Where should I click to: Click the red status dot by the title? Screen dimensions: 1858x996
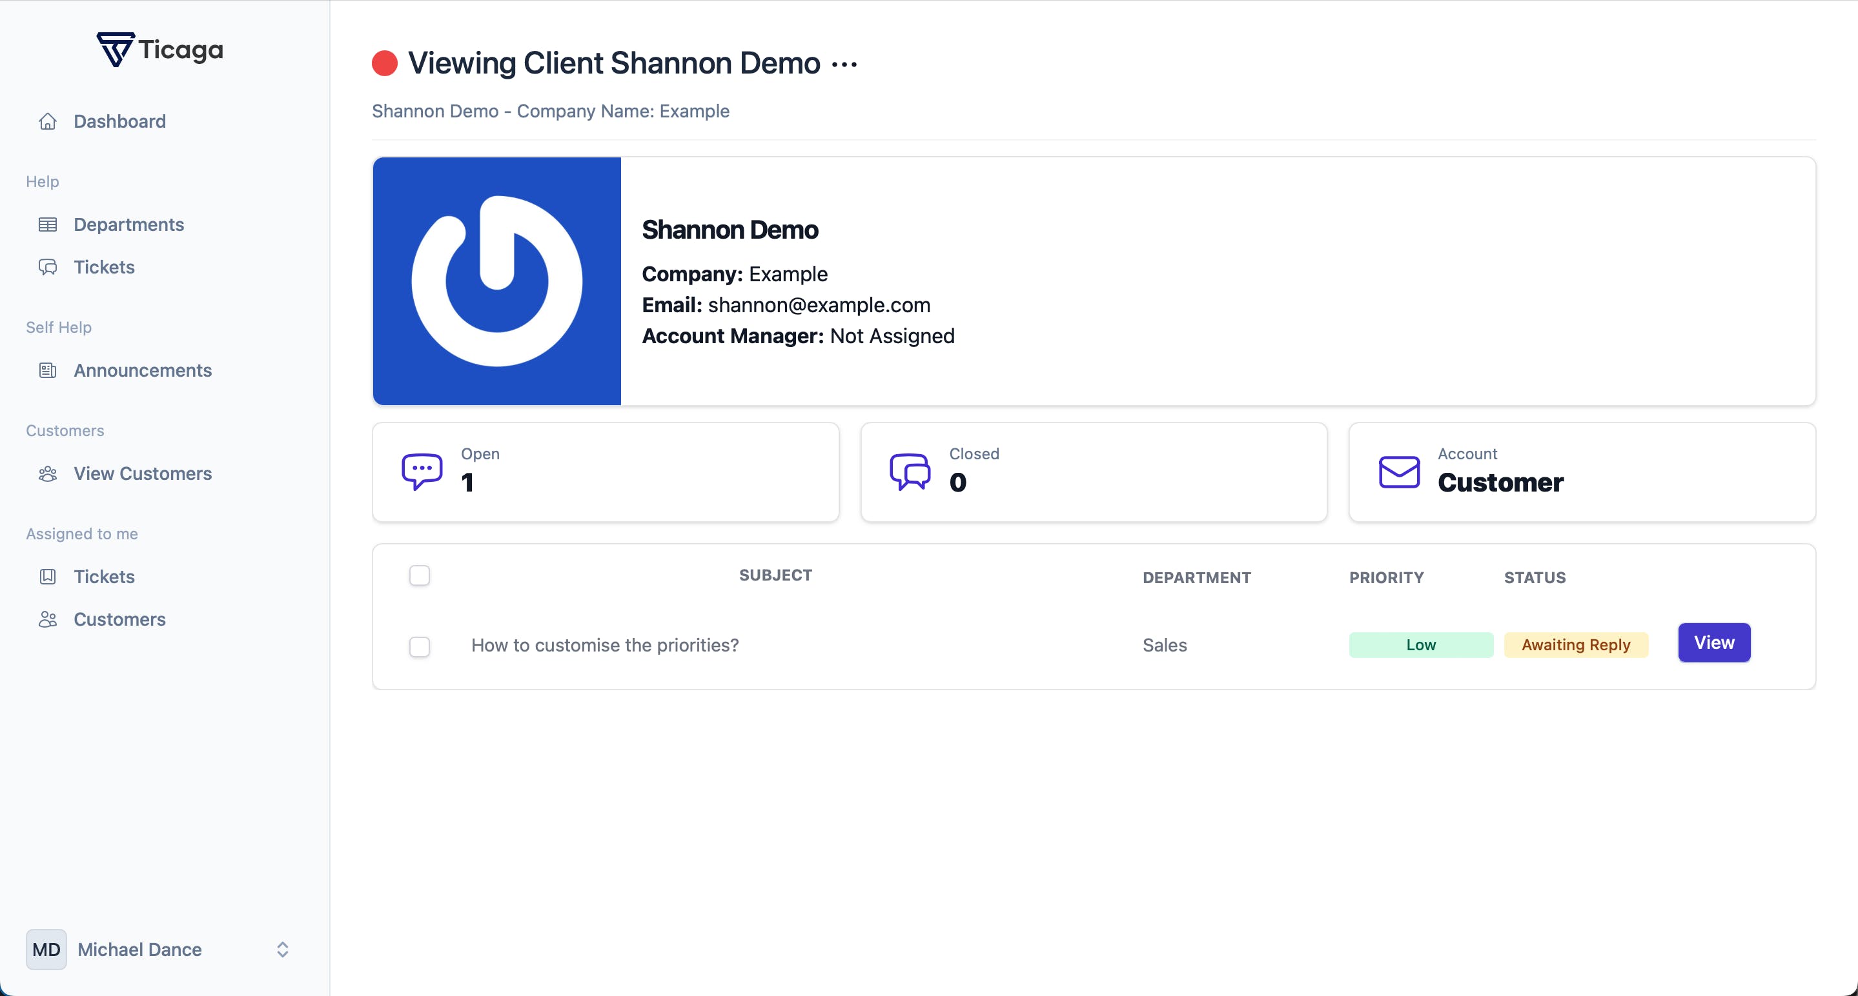coord(384,63)
